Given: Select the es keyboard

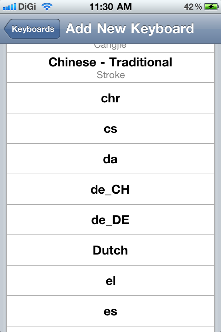Looking at the screenshot, I should [110, 311].
